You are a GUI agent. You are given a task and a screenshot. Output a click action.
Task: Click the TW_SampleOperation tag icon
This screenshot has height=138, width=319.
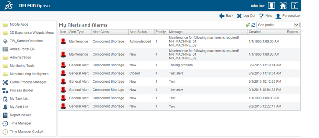click(x=5, y=41)
